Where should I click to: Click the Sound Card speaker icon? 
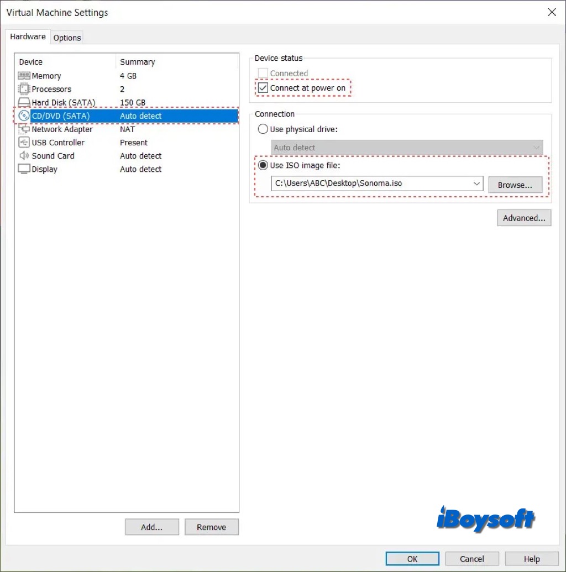24,156
